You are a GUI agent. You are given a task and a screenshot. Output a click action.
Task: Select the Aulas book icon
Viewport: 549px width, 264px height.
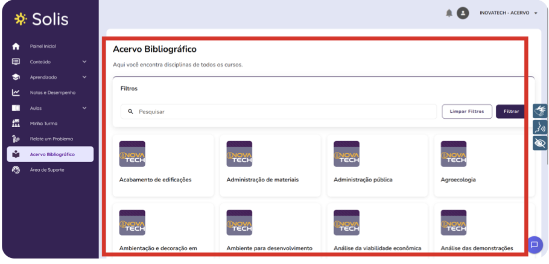point(16,108)
